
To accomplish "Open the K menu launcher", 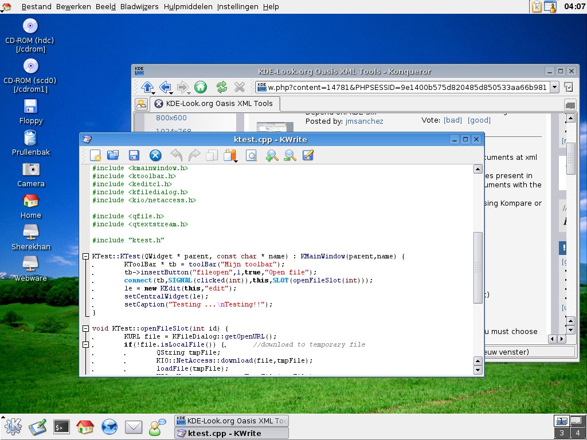I will click(13, 426).
